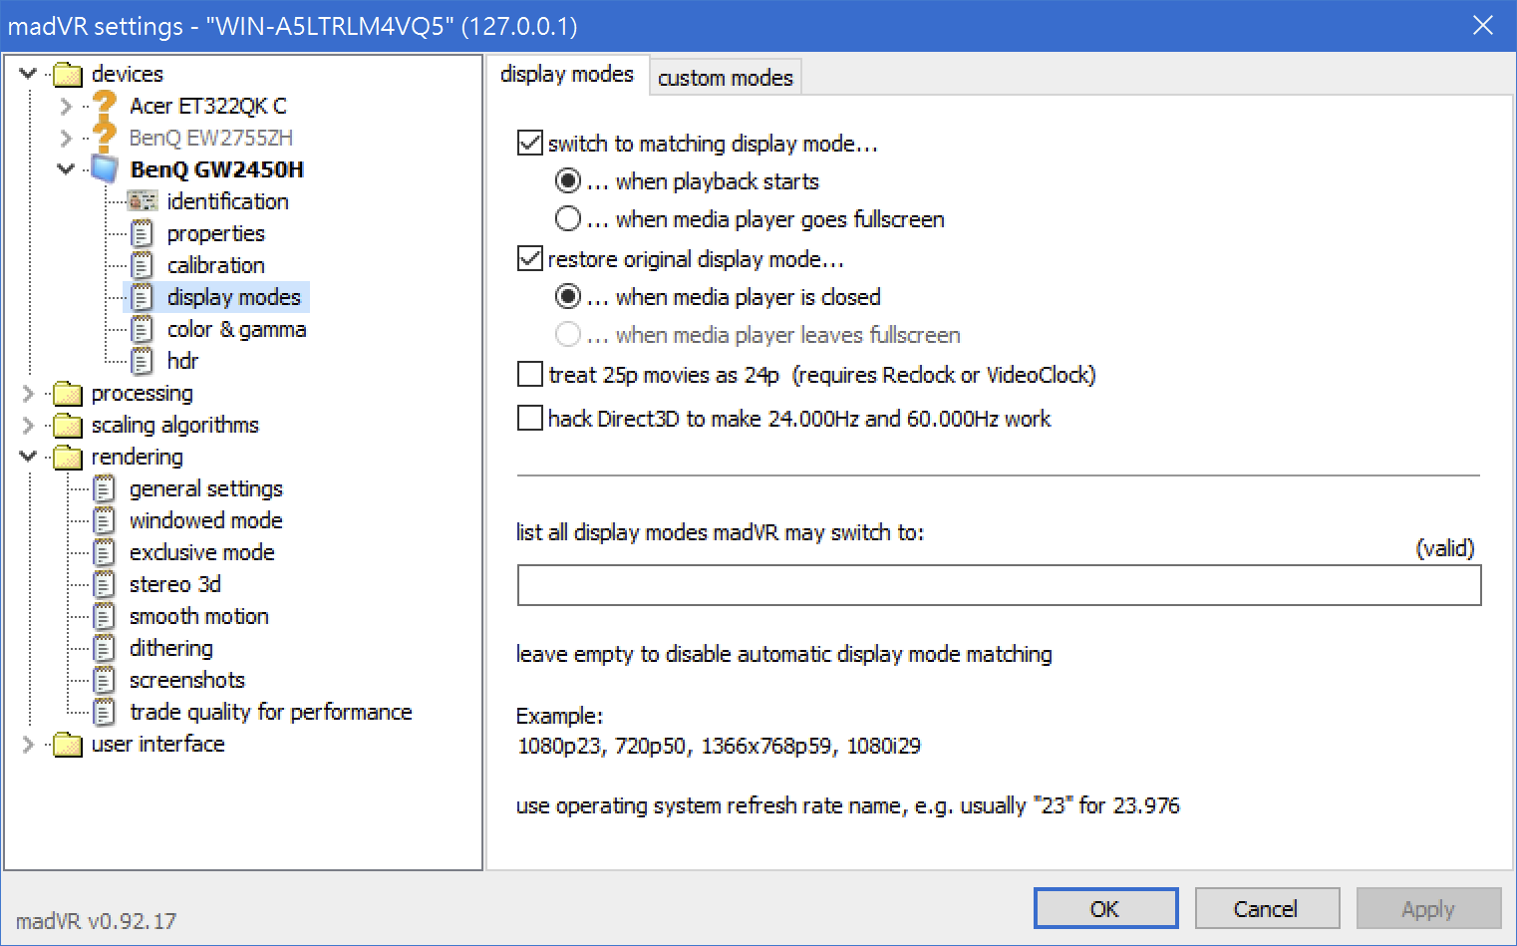This screenshot has width=1517, height=946.
Task: Expand the scaling algorithms tree node
Action: click(x=28, y=426)
